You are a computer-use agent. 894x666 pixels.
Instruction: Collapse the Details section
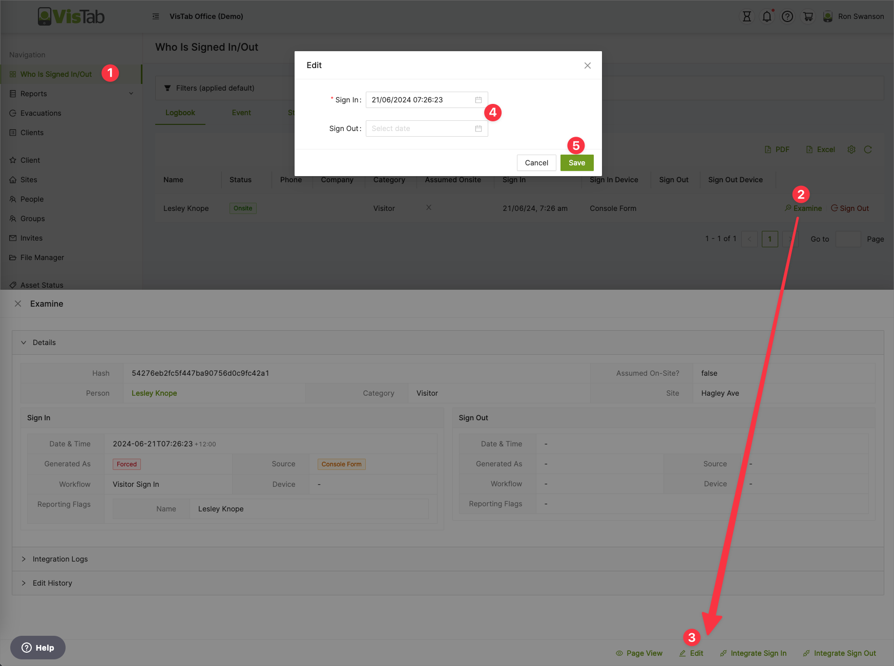point(24,342)
